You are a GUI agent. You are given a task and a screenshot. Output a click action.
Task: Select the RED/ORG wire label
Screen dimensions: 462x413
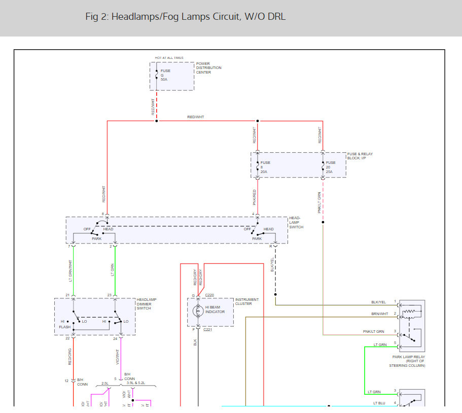[70, 357]
